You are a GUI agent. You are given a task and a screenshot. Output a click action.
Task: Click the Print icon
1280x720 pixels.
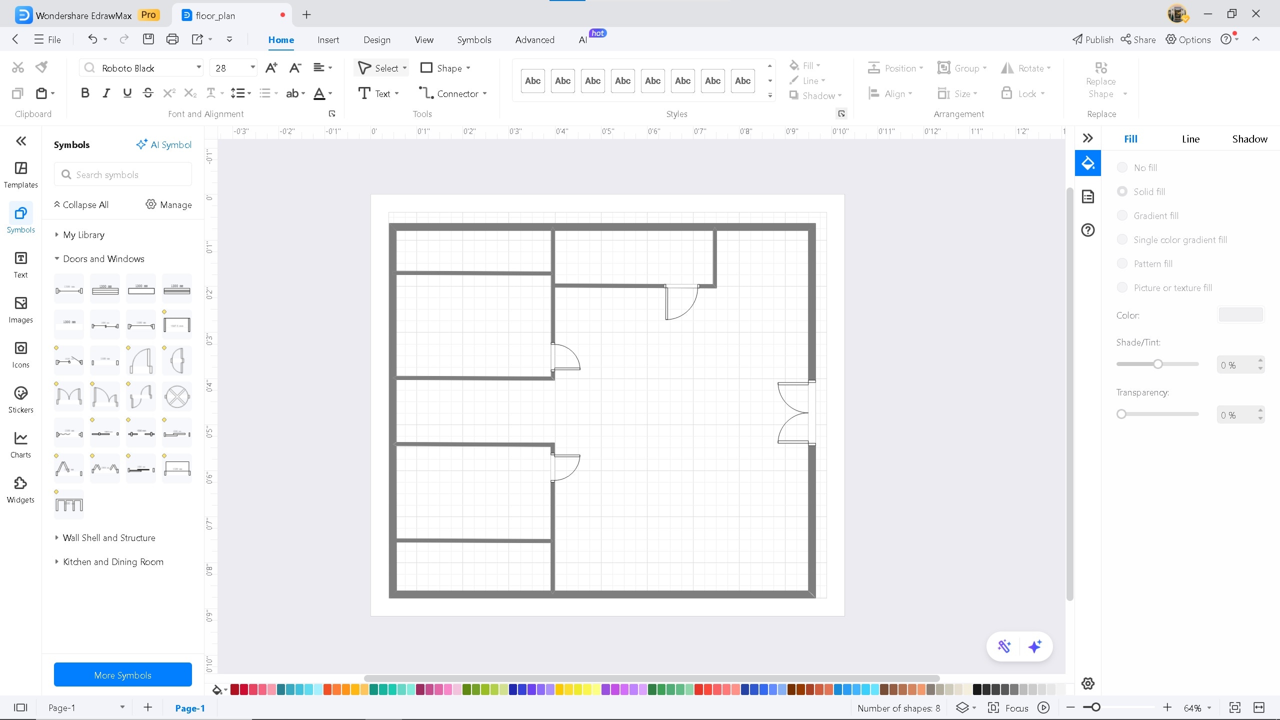click(x=172, y=39)
